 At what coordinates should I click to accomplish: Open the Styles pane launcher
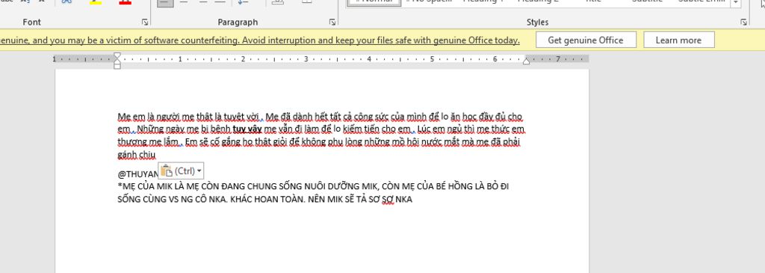point(743,22)
